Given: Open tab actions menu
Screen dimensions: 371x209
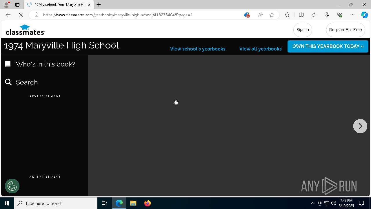Looking at the screenshot, I should [17, 5].
